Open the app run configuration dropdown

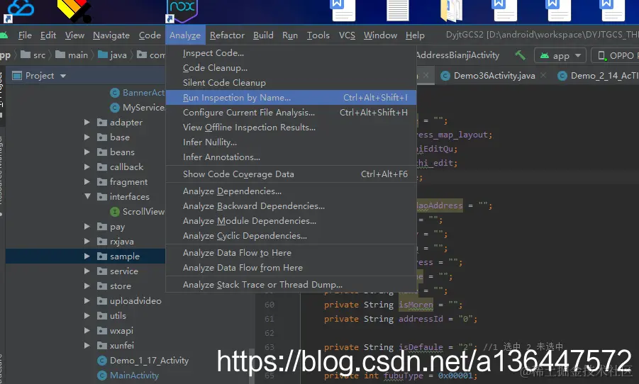pyautogui.click(x=560, y=55)
